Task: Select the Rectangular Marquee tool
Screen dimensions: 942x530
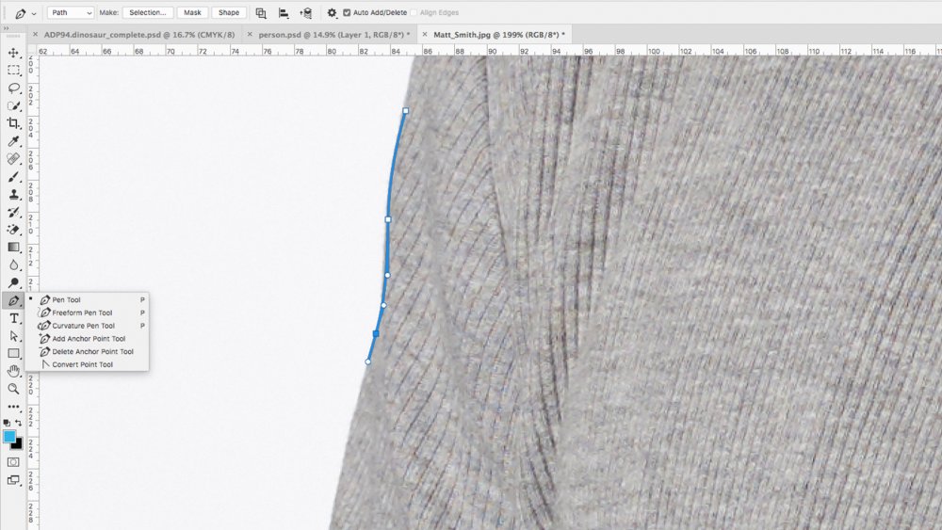Action: coord(13,71)
